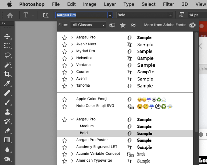Open the Image menu
Viewport: 207px width, 165px height.
90,4
